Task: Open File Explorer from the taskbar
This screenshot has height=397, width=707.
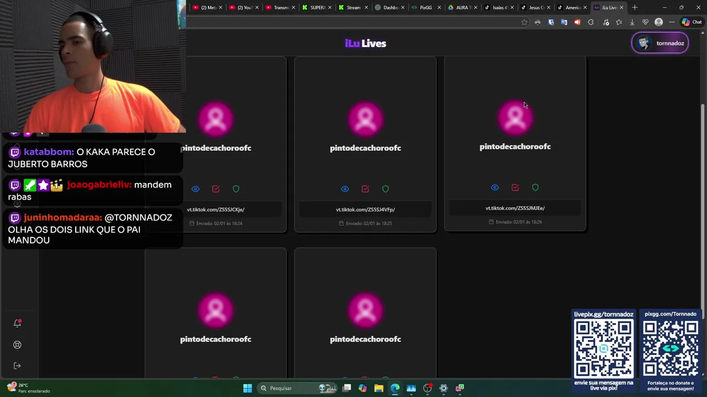Action: pyautogui.click(x=378, y=388)
